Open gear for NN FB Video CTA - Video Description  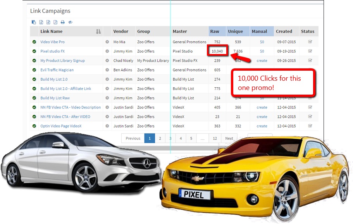point(107,107)
